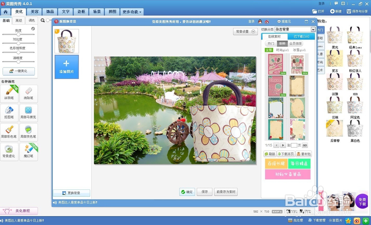
Task: Select the 魔幻笔 magic pen tool
Action: tap(29, 152)
